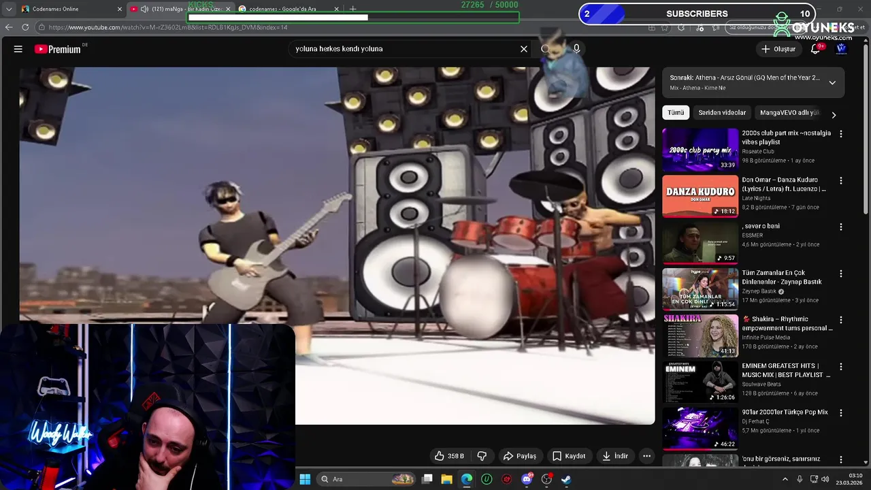Open options for '2000s club part mix' video

(841, 134)
